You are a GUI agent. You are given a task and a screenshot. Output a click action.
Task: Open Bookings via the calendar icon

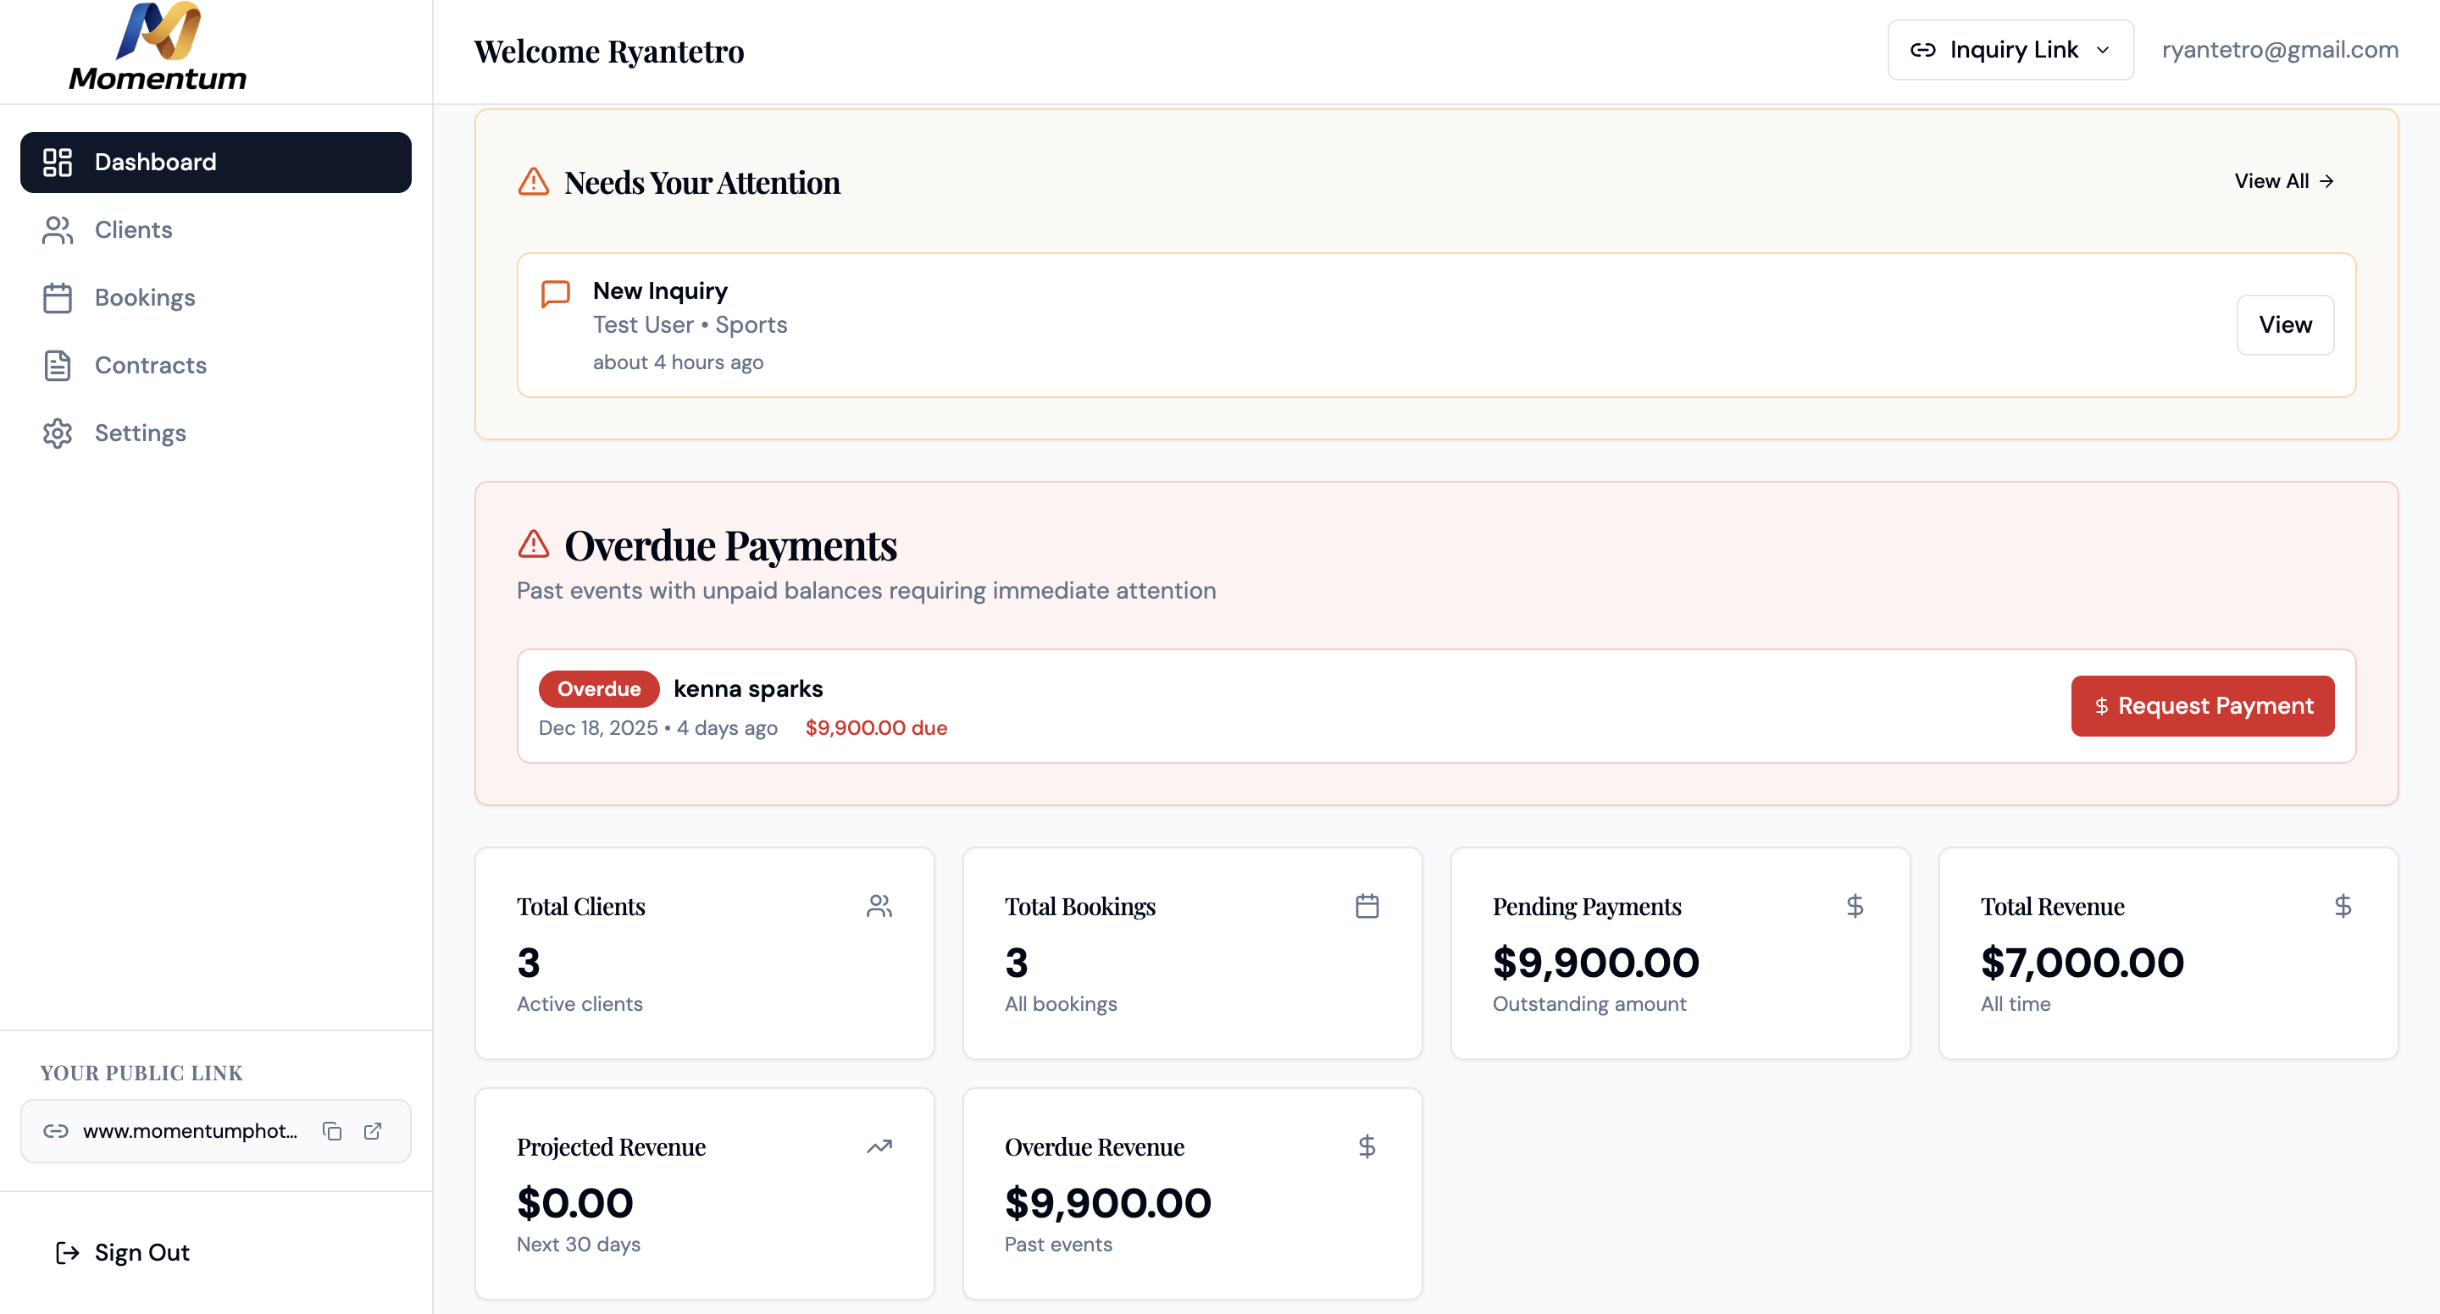[x=57, y=297]
